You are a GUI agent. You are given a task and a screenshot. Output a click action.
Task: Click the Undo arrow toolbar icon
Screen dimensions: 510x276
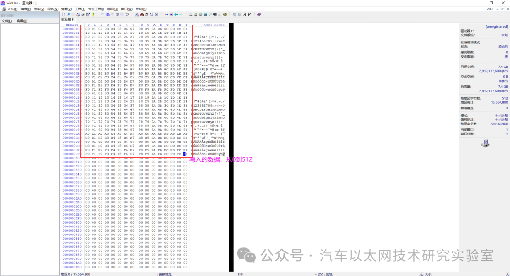(x=102, y=14)
